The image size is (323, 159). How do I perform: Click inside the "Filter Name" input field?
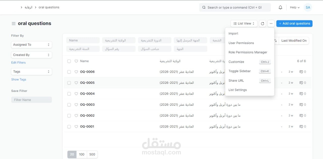pyautogui.click(x=31, y=100)
